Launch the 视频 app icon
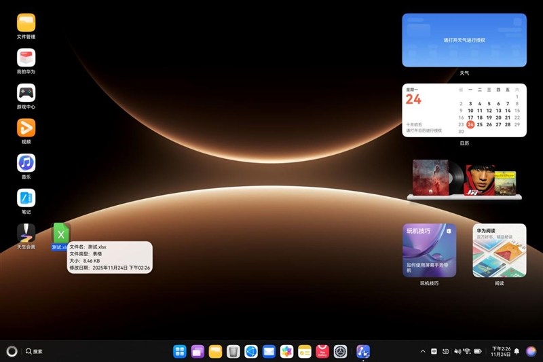This screenshot has width=543, height=362. [26, 128]
